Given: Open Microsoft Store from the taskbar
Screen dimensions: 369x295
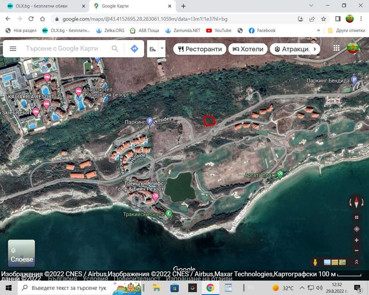Looking at the screenshot, I should (175, 288).
